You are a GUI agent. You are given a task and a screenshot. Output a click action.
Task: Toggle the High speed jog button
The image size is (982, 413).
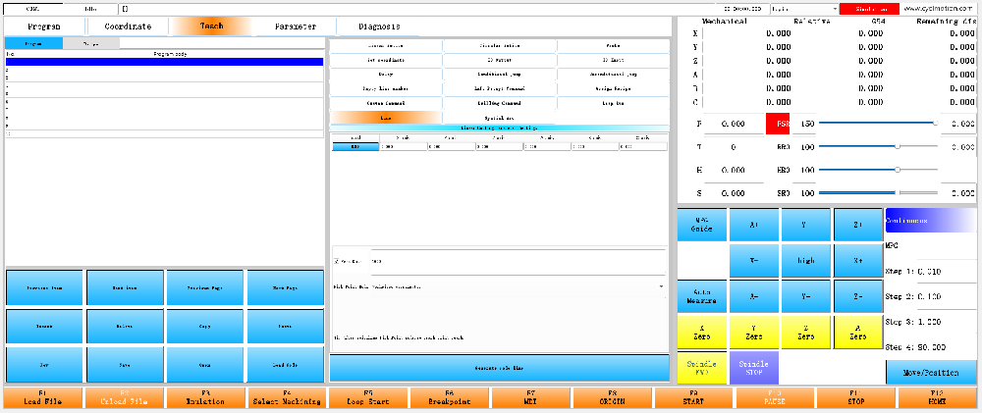(x=806, y=260)
